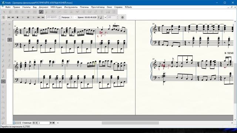237x133 pixels.
Task: Open the Файл menu
Action: (x=8, y=7)
